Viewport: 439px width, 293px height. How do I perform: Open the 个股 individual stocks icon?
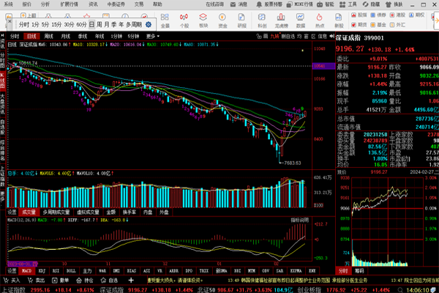pos(184,21)
